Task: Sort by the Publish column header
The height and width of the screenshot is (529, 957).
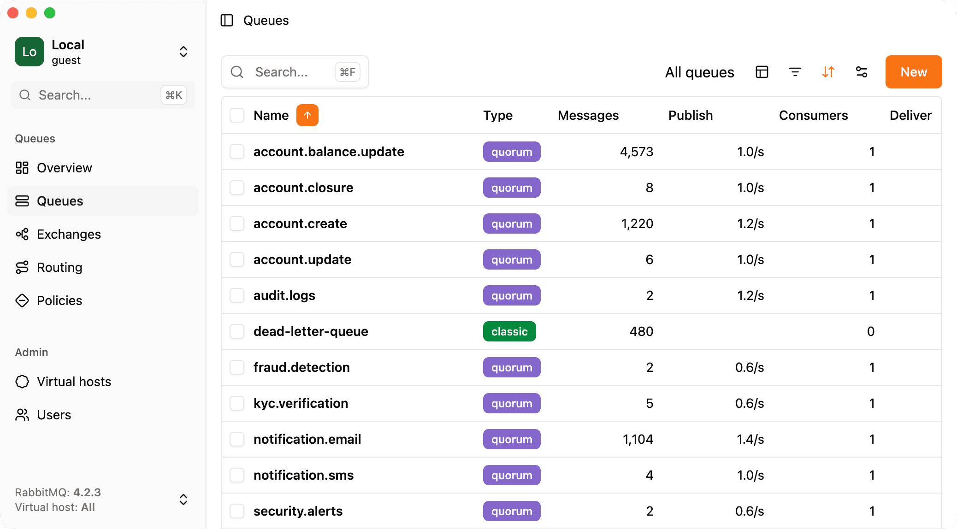Action: [691, 115]
